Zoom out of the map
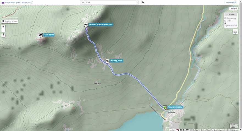Image resolution: width=242 pixels, height=131 pixels. (x=3, y=30)
